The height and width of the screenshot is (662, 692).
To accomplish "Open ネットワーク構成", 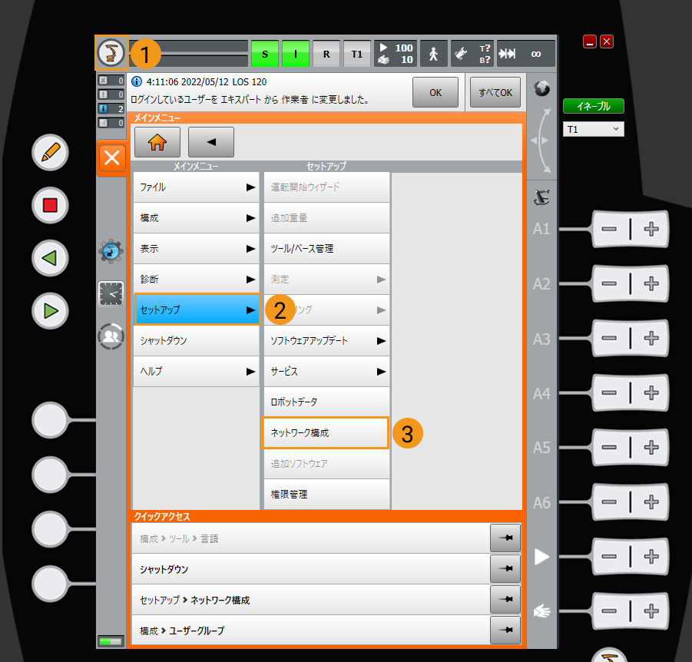I will tap(326, 433).
